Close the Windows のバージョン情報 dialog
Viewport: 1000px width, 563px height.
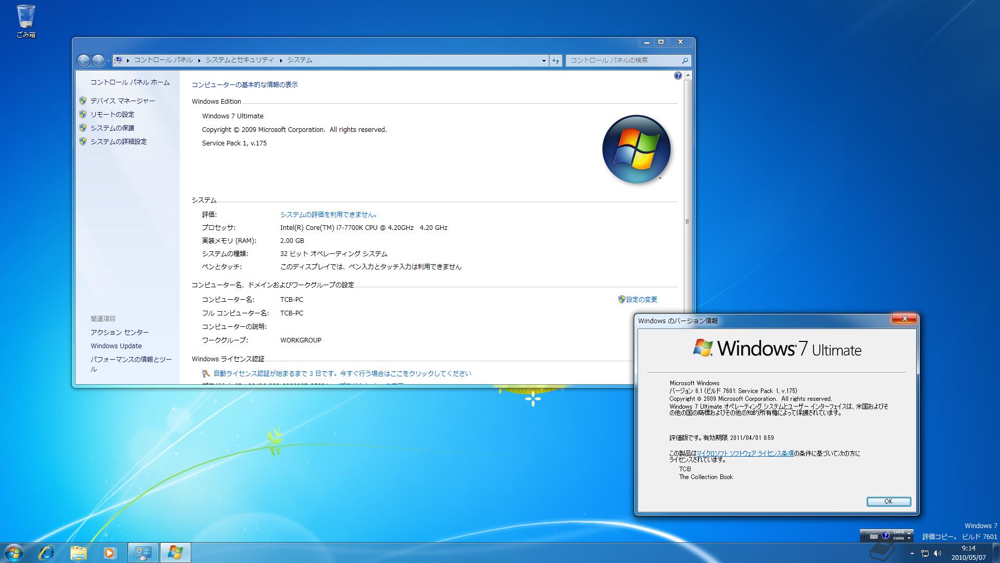[904, 319]
